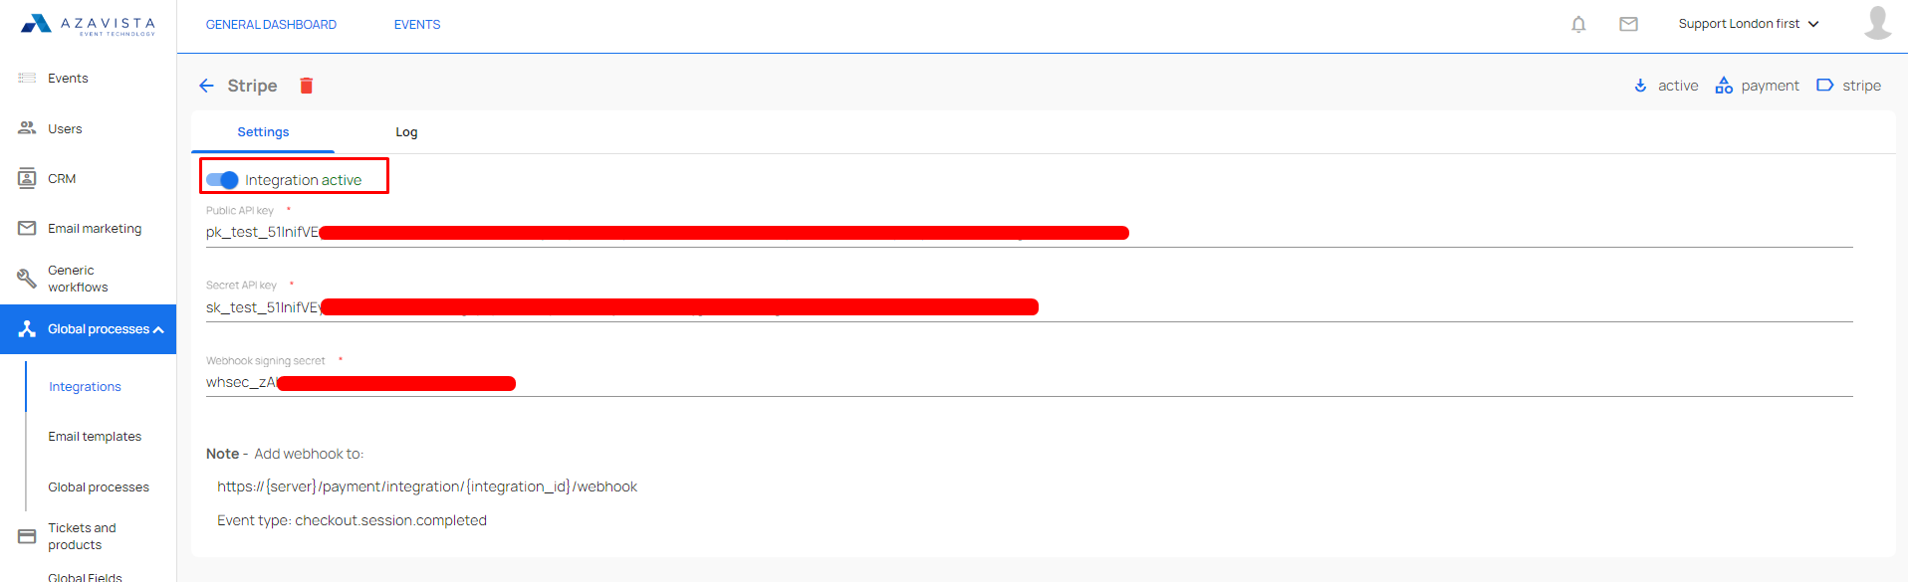
Task: Click the stripe tag label icon
Action: 1824,86
